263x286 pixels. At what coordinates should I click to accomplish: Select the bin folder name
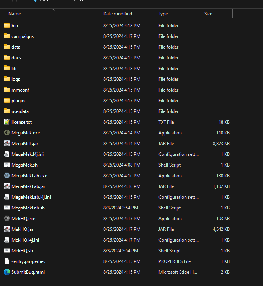click(x=15, y=26)
